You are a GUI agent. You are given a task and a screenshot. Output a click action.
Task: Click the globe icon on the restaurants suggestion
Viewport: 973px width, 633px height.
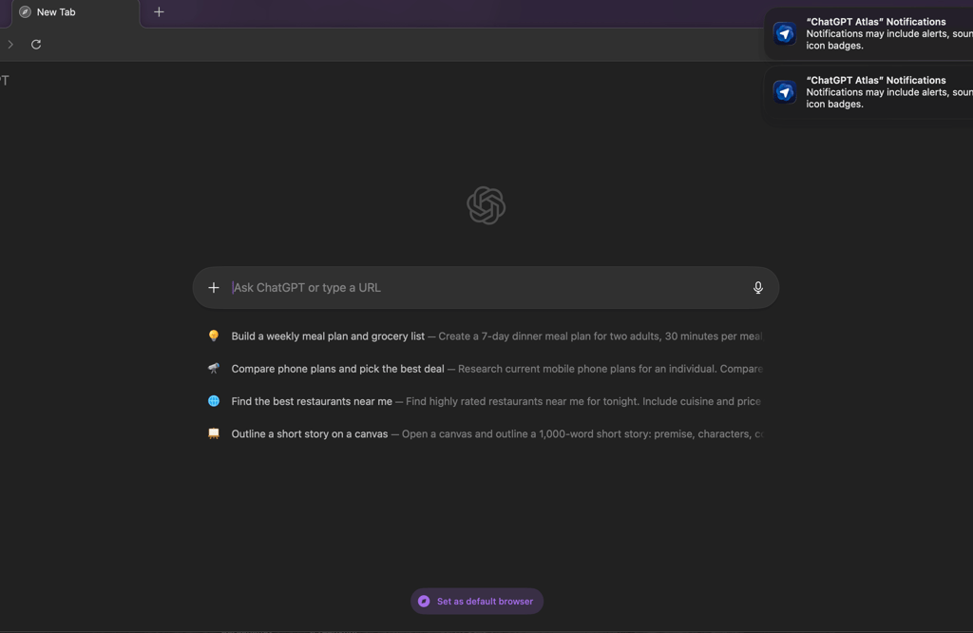(x=213, y=400)
